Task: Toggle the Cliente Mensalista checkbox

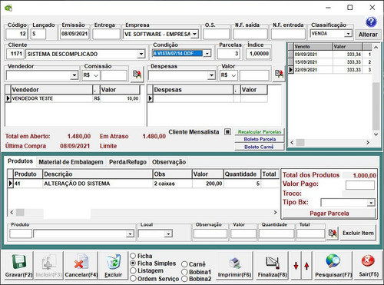Action: pyautogui.click(x=227, y=132)
